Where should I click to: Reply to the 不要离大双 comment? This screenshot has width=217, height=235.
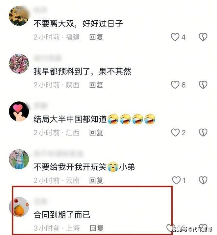pyautogui.click(x=96, y=37)
